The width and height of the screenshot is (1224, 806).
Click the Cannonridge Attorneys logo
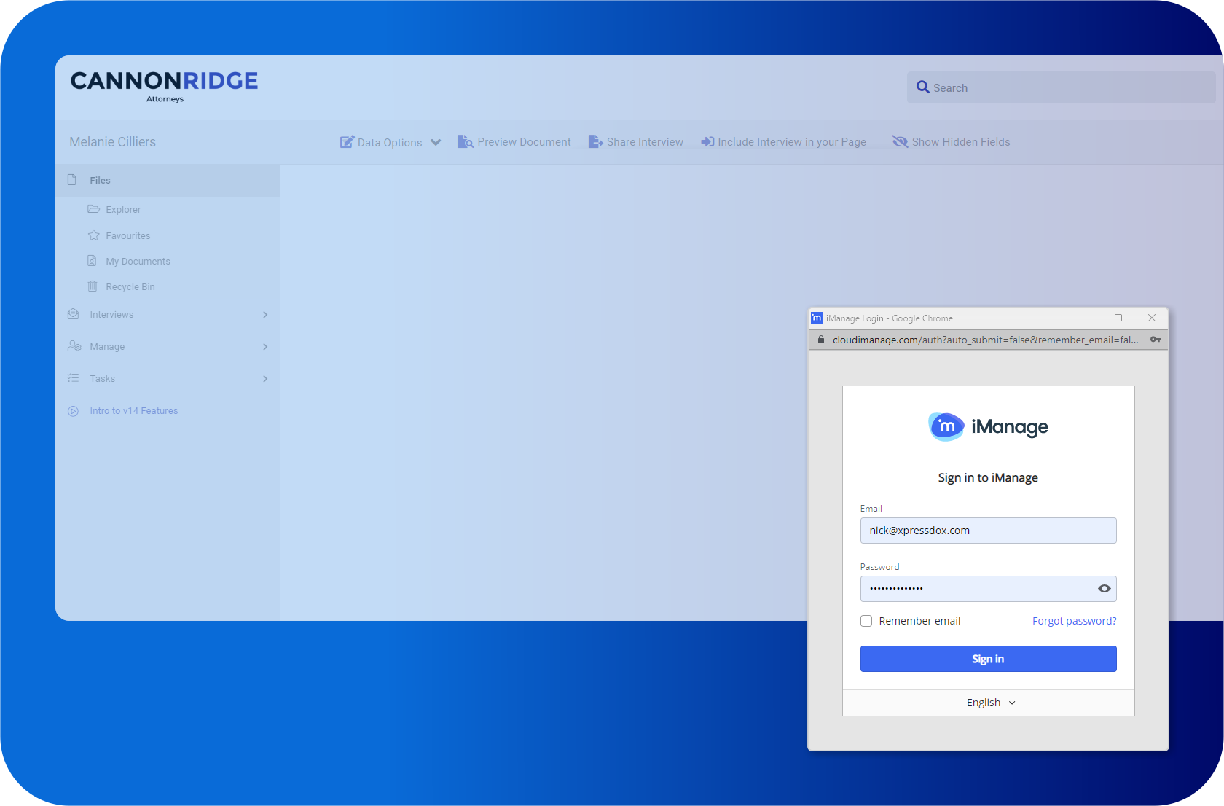(x=165, y=87)
